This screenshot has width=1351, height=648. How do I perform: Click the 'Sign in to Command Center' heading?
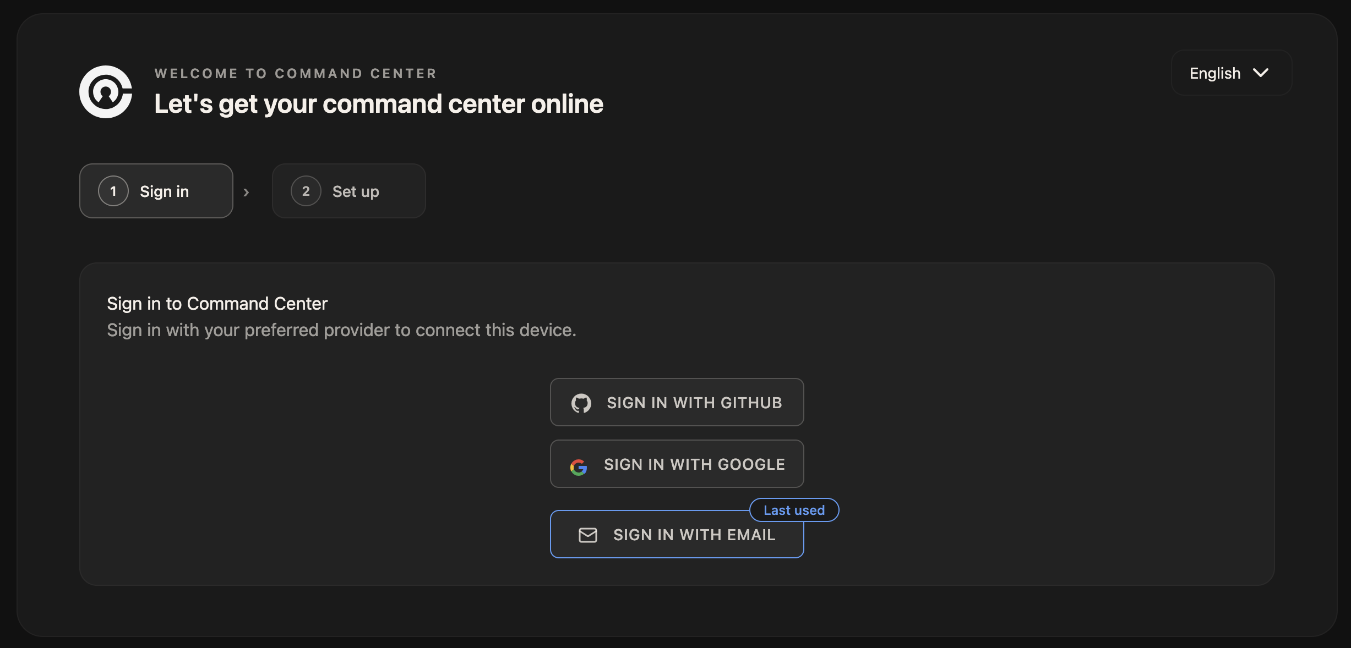coord(217,304)
